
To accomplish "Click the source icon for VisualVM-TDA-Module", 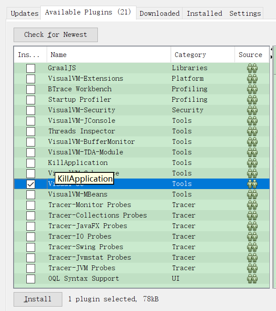I will [x=252, y=152].
